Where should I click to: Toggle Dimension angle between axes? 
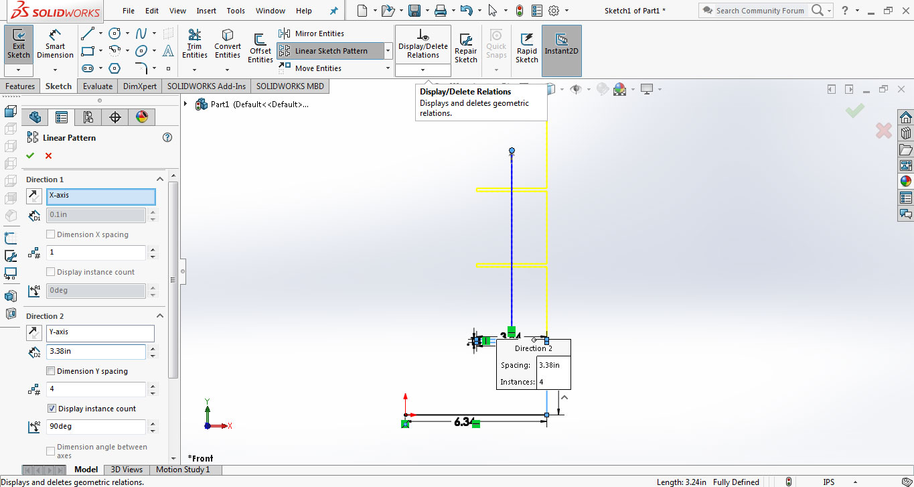tap(51, 451)
